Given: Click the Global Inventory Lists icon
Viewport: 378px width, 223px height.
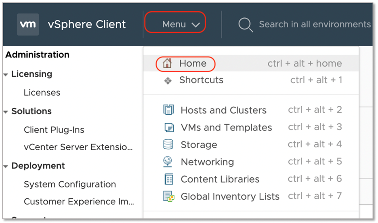Looking at the screenshot, I should 169,196.
